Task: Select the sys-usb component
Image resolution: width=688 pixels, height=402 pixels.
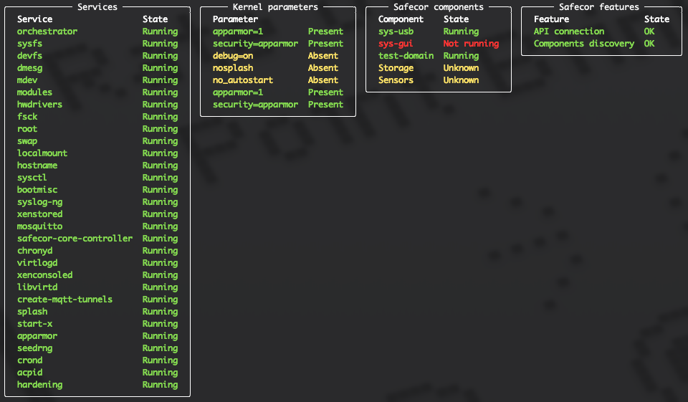Action: (x=396, y=32)
